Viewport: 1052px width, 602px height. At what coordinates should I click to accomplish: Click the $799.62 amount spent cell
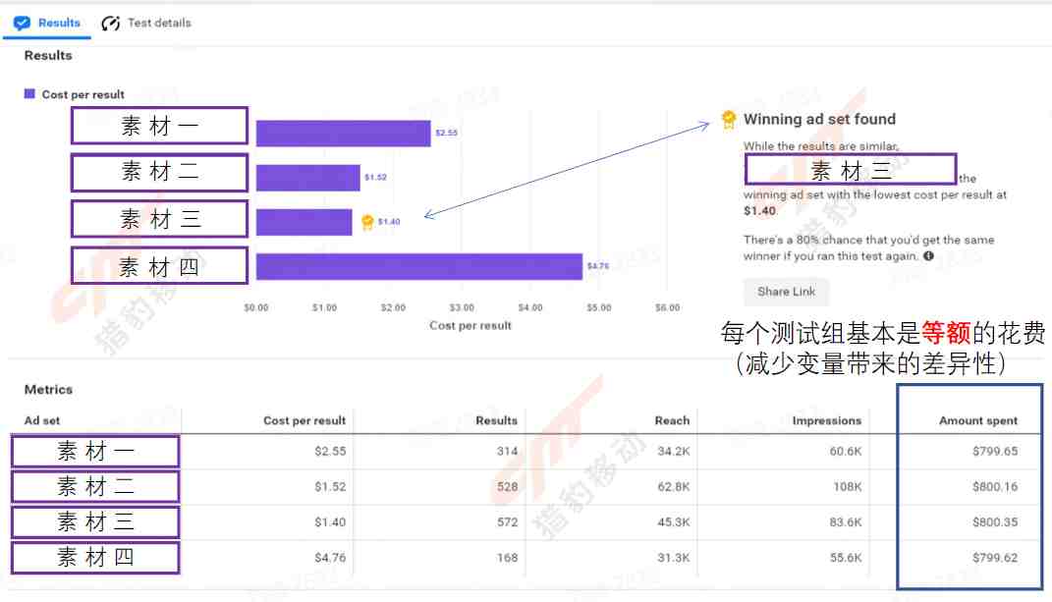[995, 558]
